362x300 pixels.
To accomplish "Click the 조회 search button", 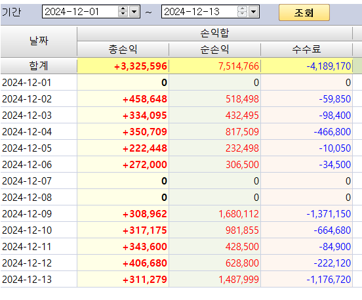I will 304,12.
